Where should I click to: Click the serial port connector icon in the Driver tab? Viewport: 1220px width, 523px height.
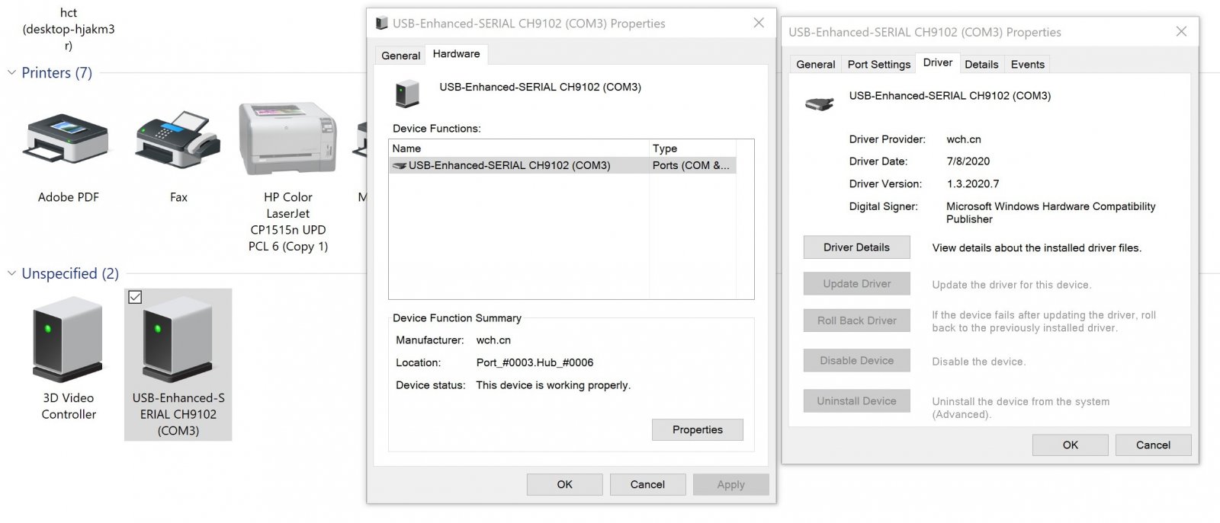[x=820, y=103]
